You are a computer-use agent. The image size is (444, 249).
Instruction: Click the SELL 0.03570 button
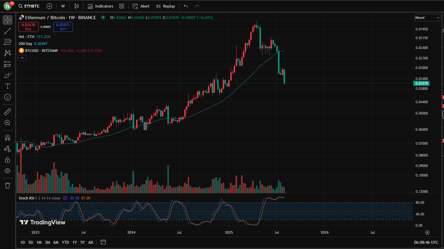click(28, 27)
